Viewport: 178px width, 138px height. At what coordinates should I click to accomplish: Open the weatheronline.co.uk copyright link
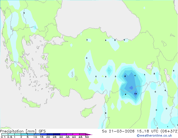(154, 135)
